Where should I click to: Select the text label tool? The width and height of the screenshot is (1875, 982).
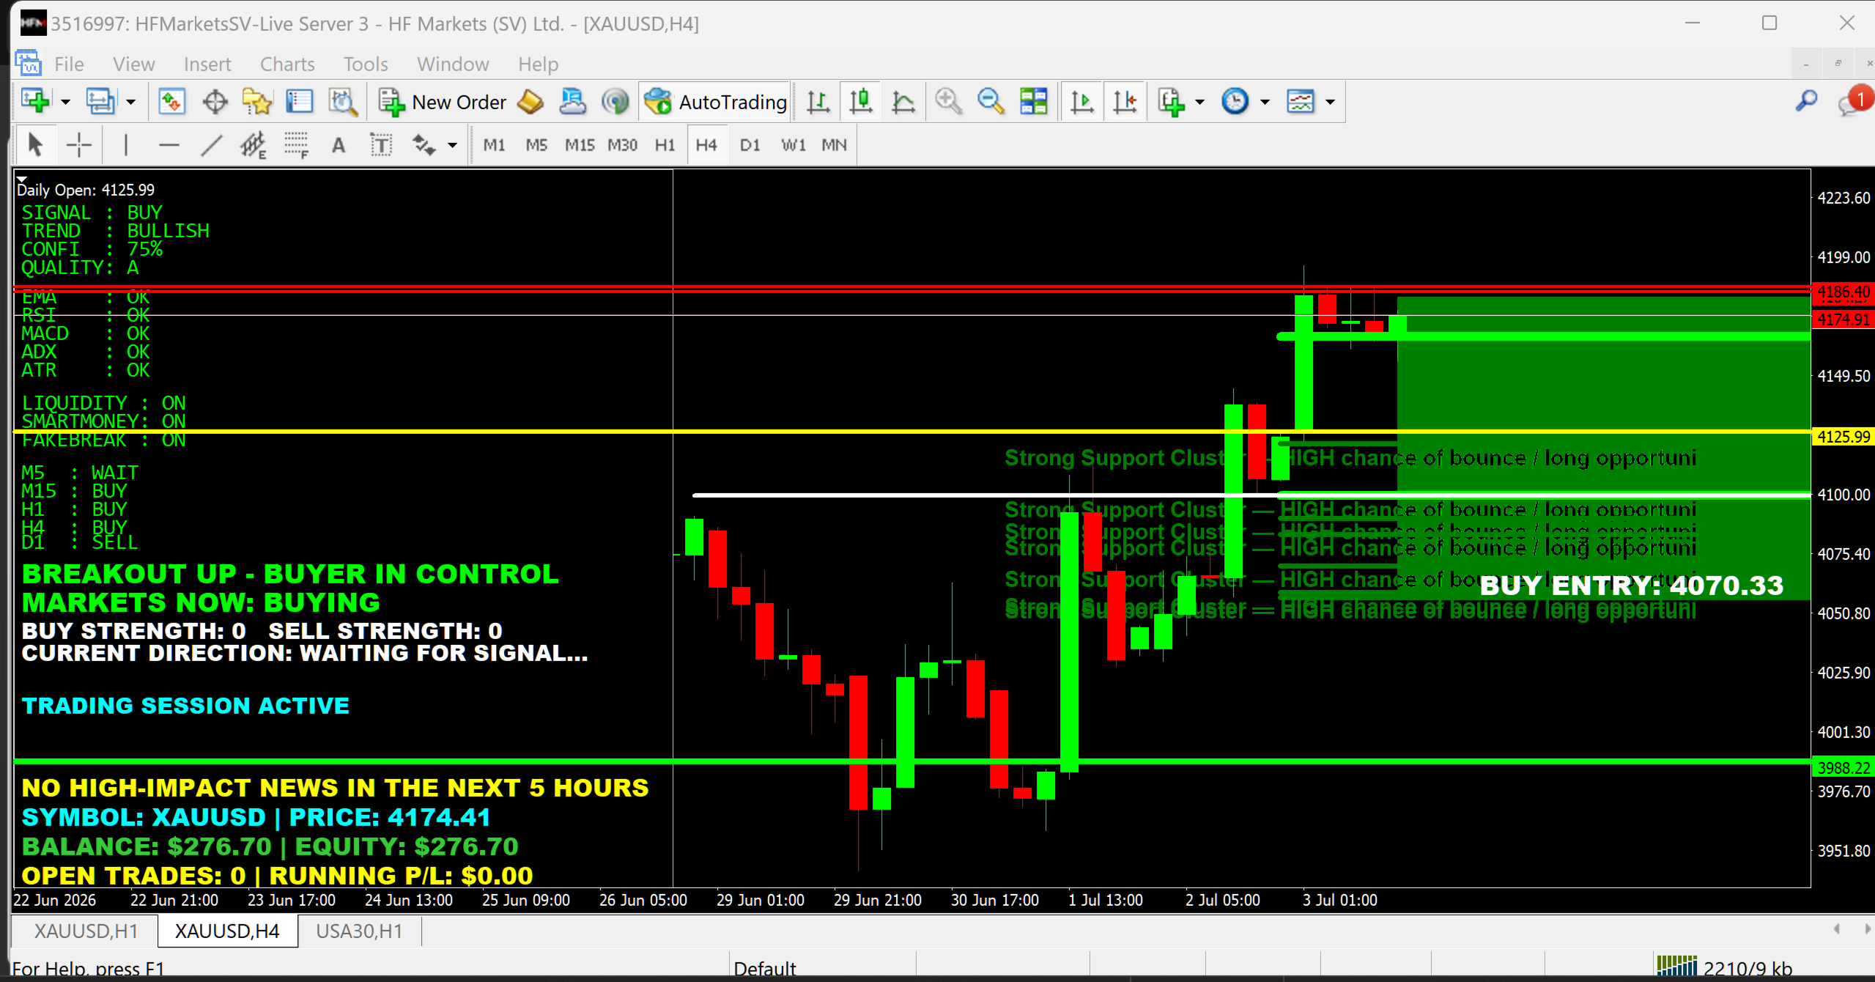click(x=381, y=145)
